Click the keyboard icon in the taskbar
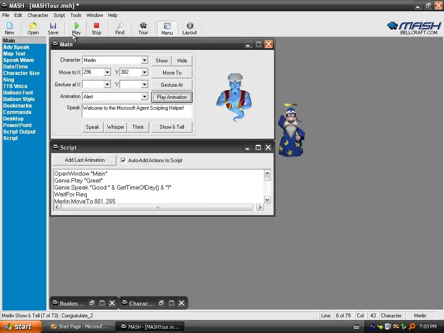This screenshot has height=333, width=444. click(356, 327)
